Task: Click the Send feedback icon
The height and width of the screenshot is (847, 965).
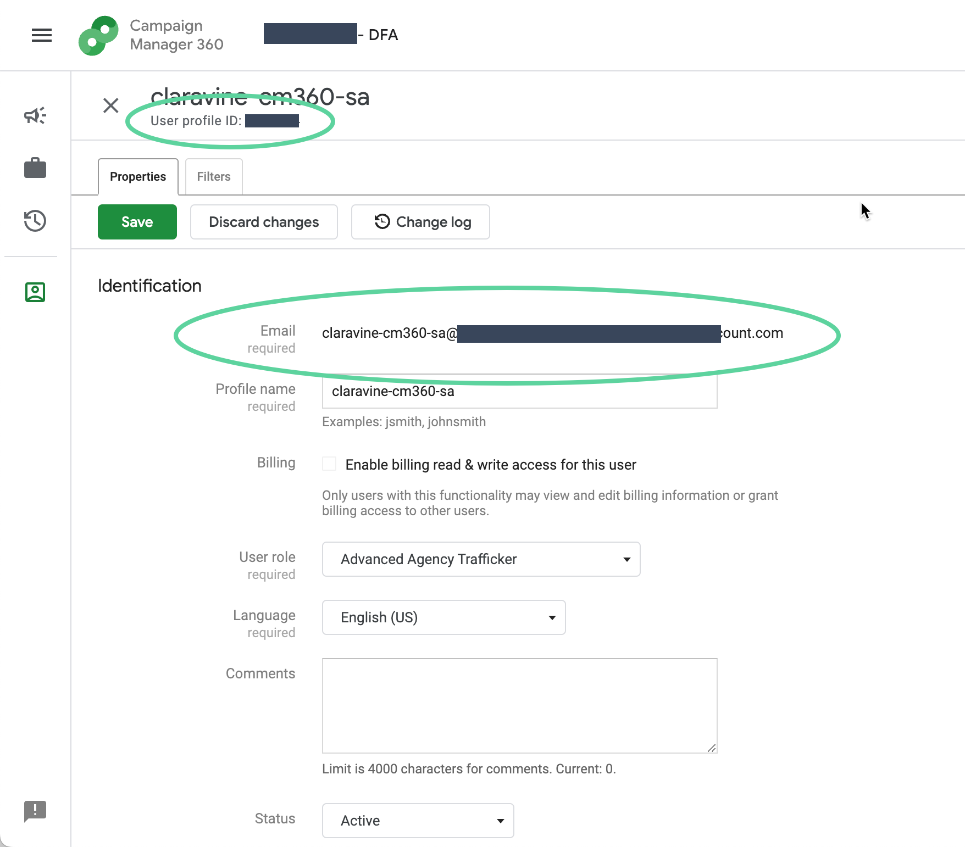Action: point(35,811)
